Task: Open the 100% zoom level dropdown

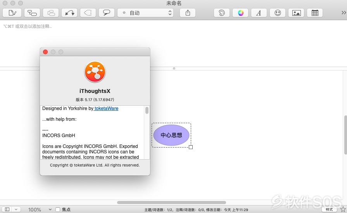Action: pos(40,210)
